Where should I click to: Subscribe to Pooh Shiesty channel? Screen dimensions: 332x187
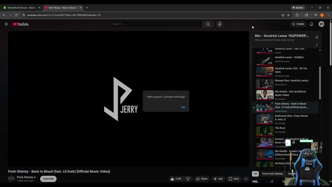tap(48, 179)
